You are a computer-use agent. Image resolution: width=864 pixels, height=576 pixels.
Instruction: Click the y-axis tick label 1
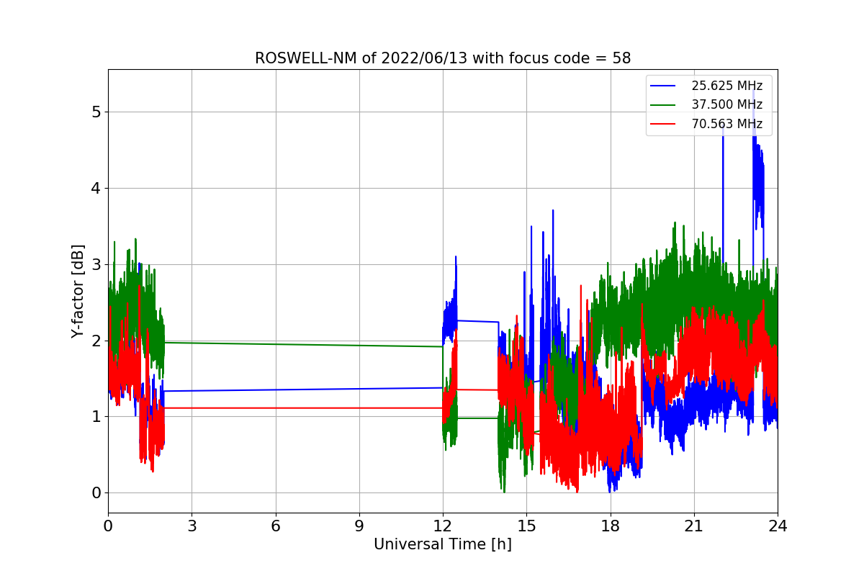[96, 417]
